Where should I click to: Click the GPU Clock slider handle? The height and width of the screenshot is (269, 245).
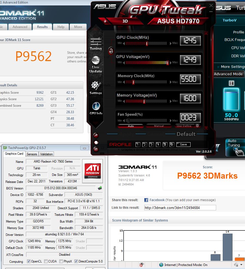coord(147,44)
